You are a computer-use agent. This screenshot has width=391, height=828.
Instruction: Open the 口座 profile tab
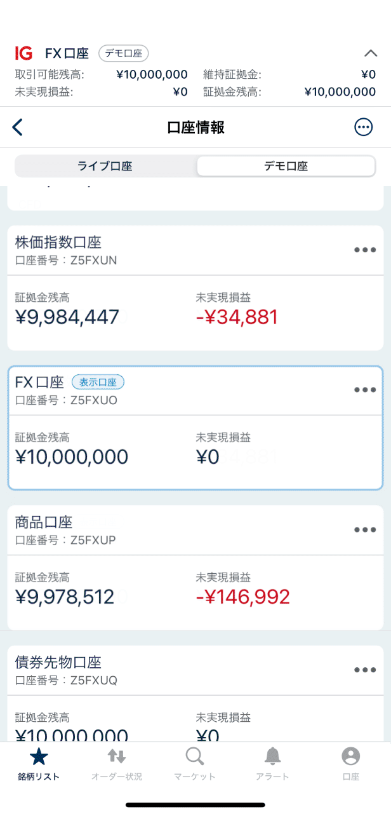click(x=350, y=763)
